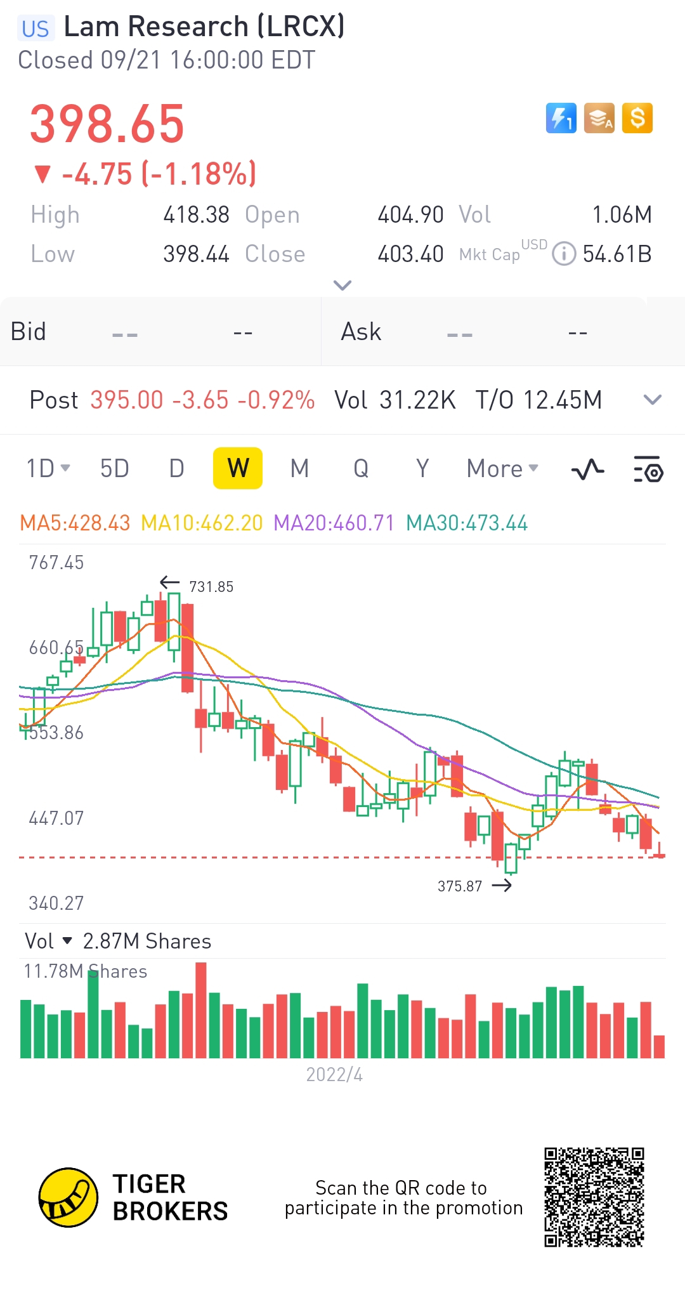Switch to the 5D chart tab
685x1307 pixels.
(x=115, y=469)
